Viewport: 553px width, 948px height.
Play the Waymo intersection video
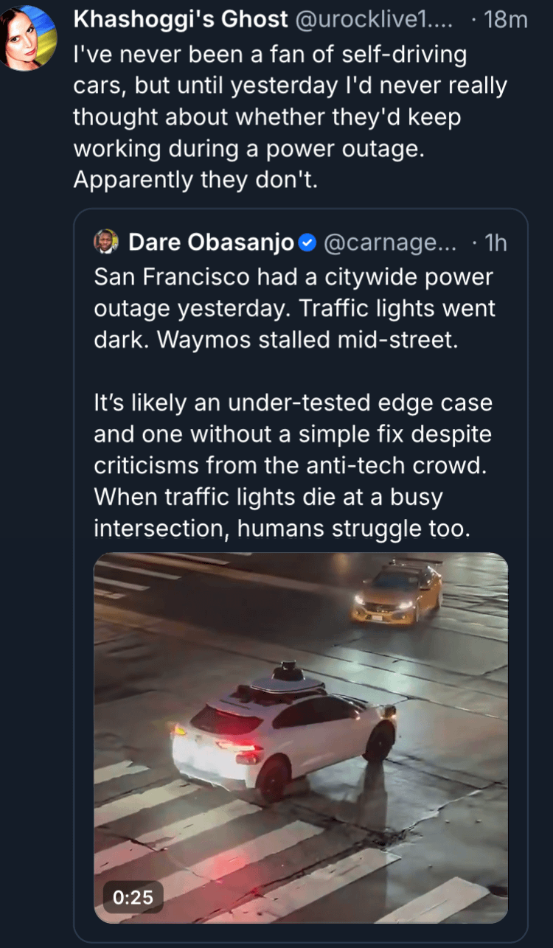pyautogui.click(x=301, y=737)
